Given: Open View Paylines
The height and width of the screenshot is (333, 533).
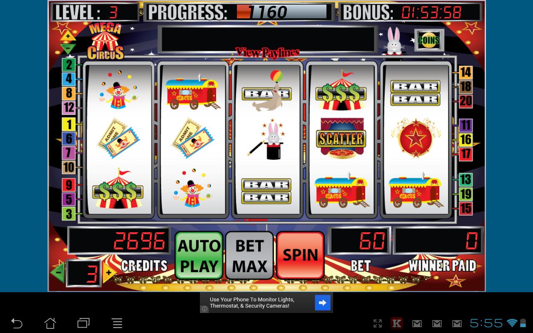Looking at the screenshot, I should [x=267, y=52].
